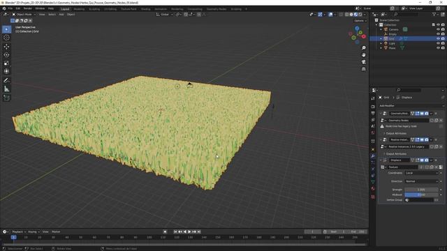Activate the Move tool
This screenshot has width=447, height=251.
pos(6,47)
